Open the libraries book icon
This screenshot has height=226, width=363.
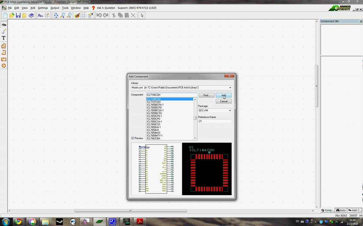click(31, 15)
